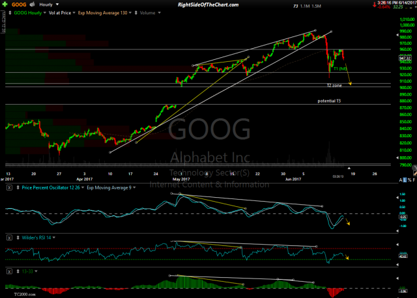Toggle percent scale % button

click(x=410, y=180)
